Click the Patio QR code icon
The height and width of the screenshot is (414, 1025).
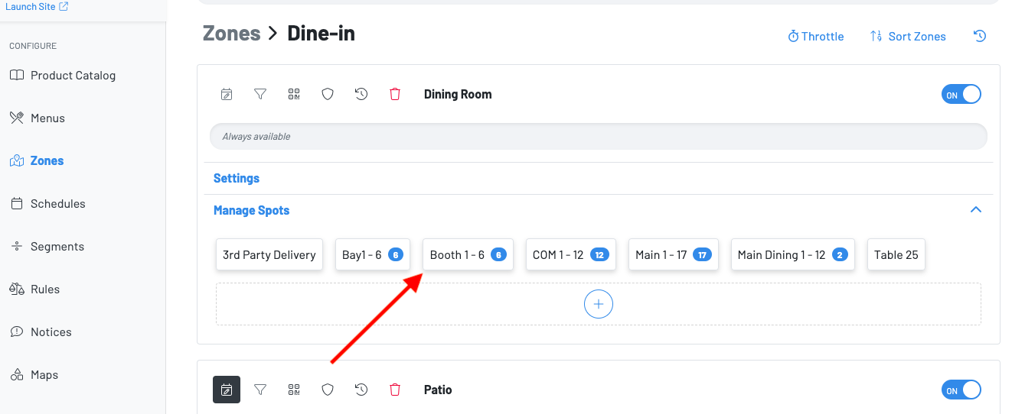pyautogui.click(x=294, y=390)
